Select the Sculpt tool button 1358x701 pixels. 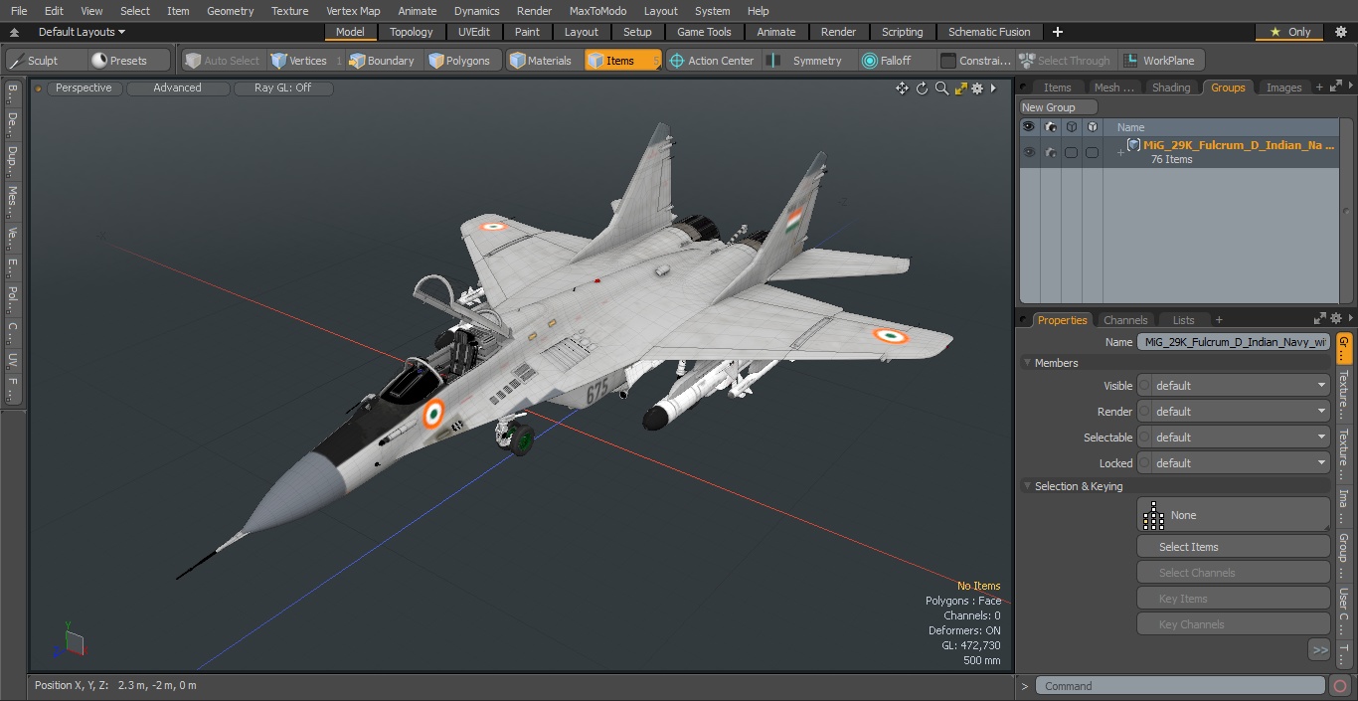(x=46, y=61)
